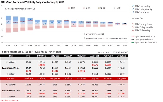163x102 pixels.
Task: Click the -2 SD legend color swatch
Action: click(69, 8)
